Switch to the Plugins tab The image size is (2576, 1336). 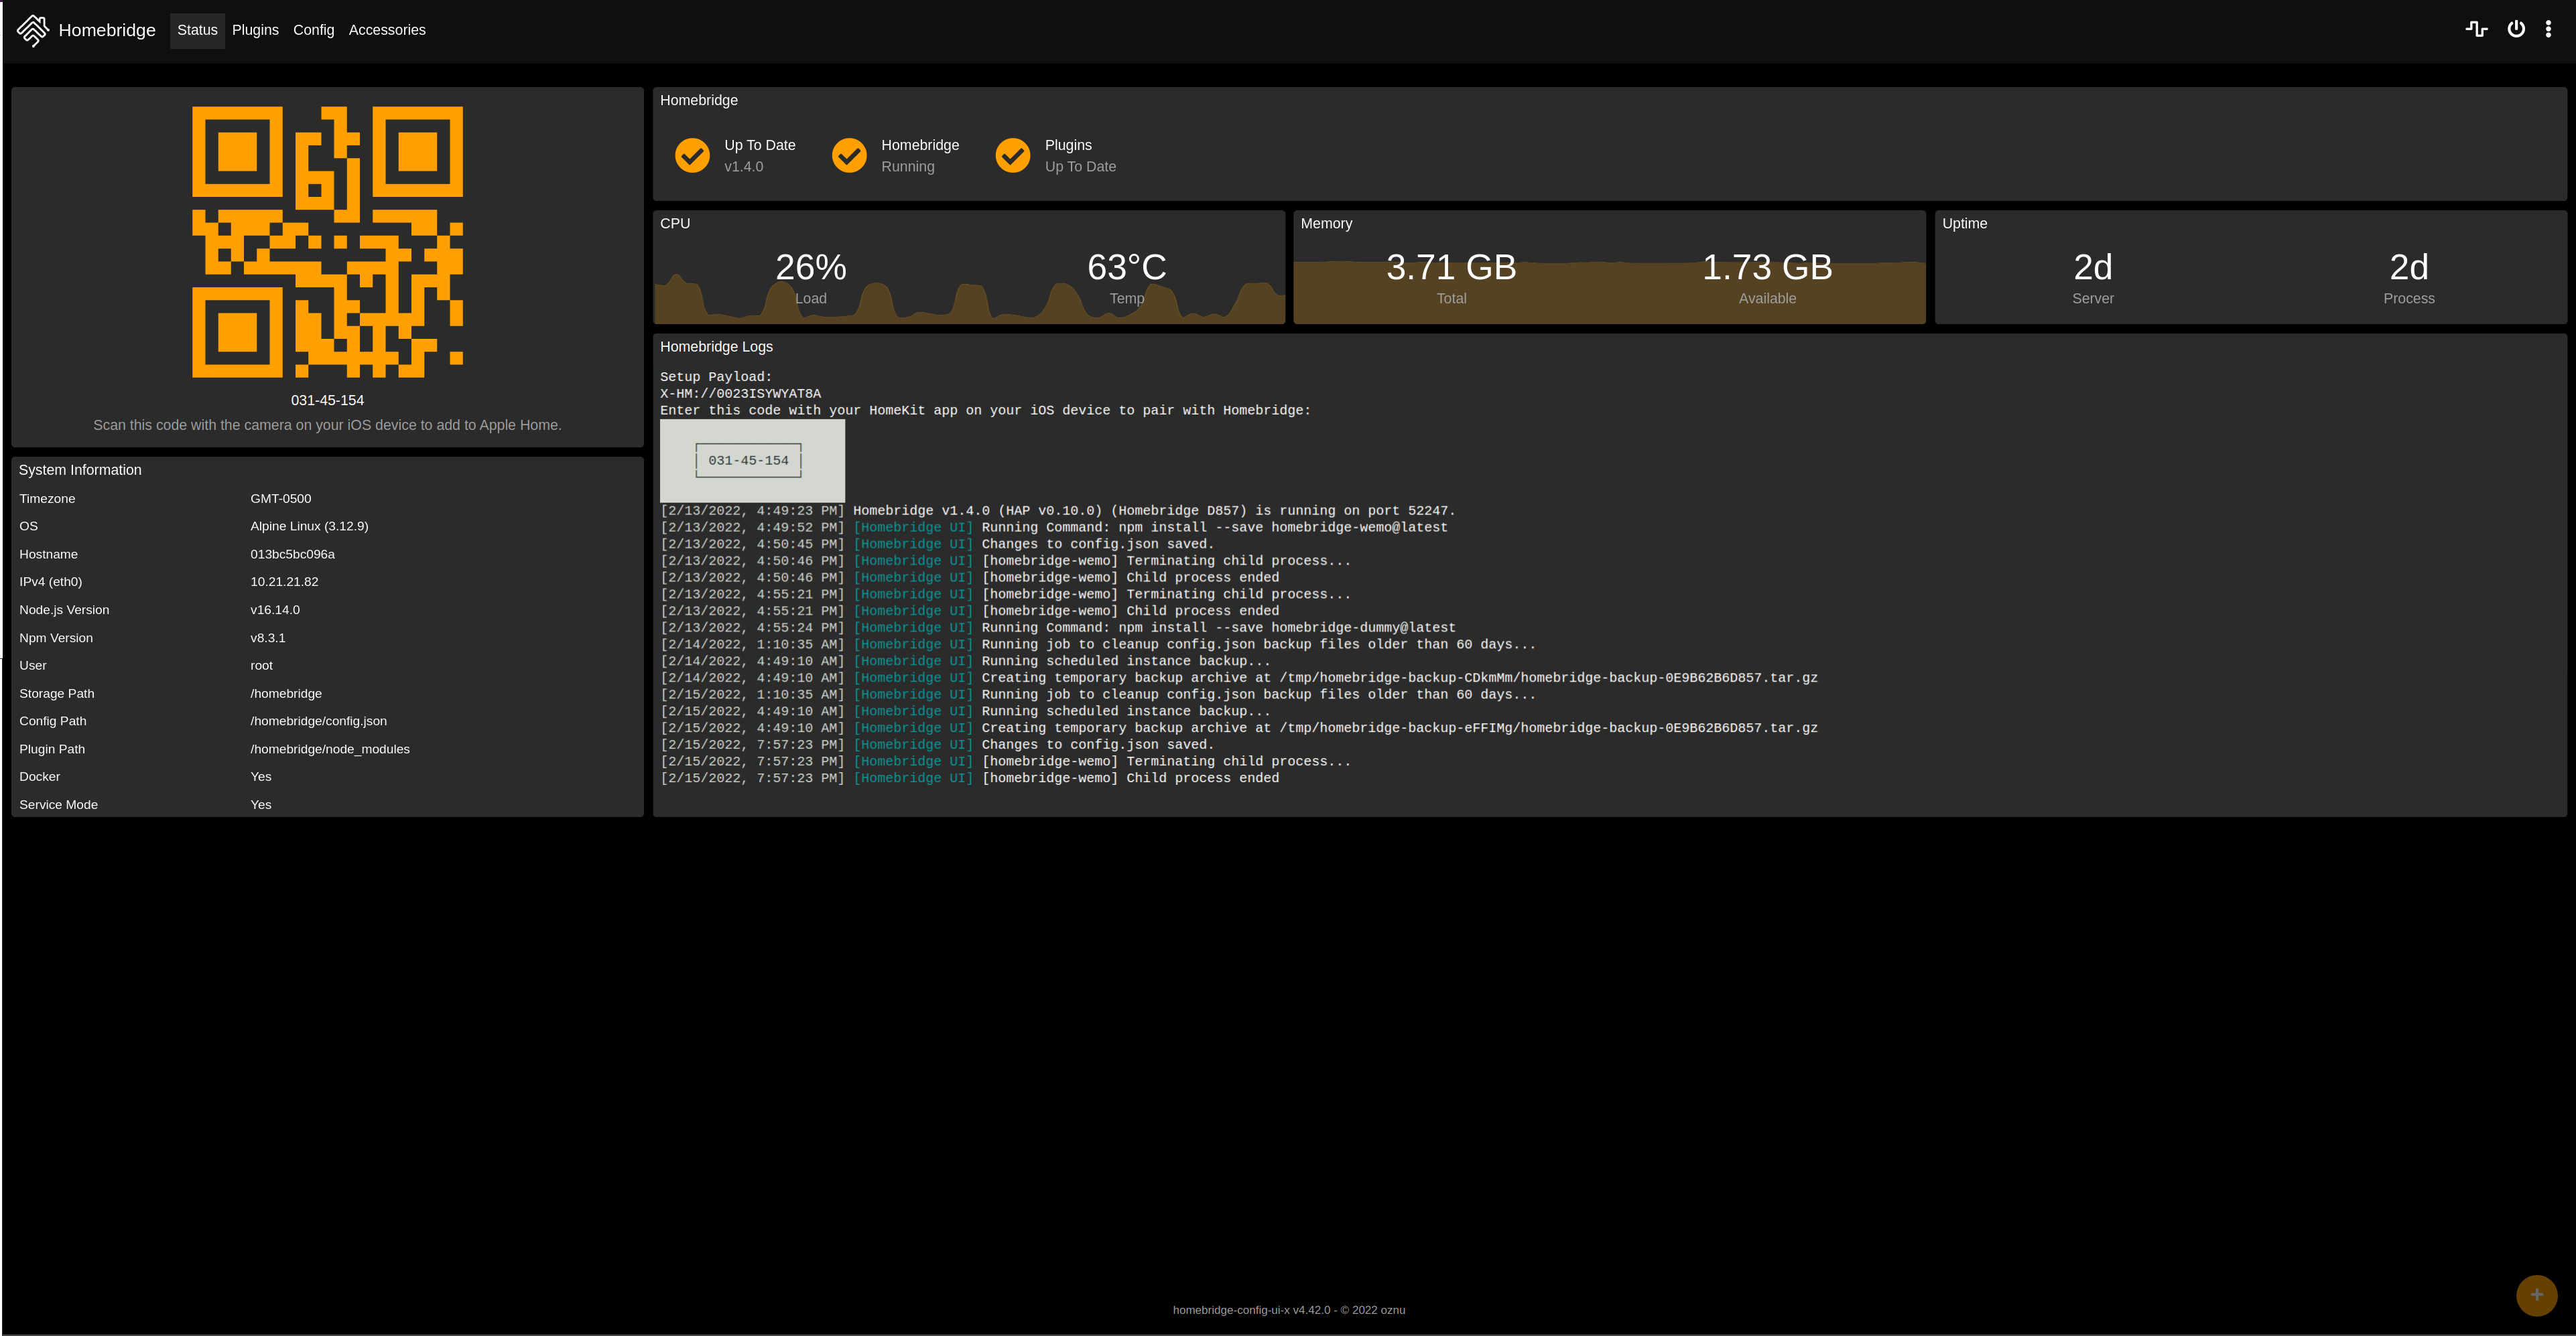255,30
